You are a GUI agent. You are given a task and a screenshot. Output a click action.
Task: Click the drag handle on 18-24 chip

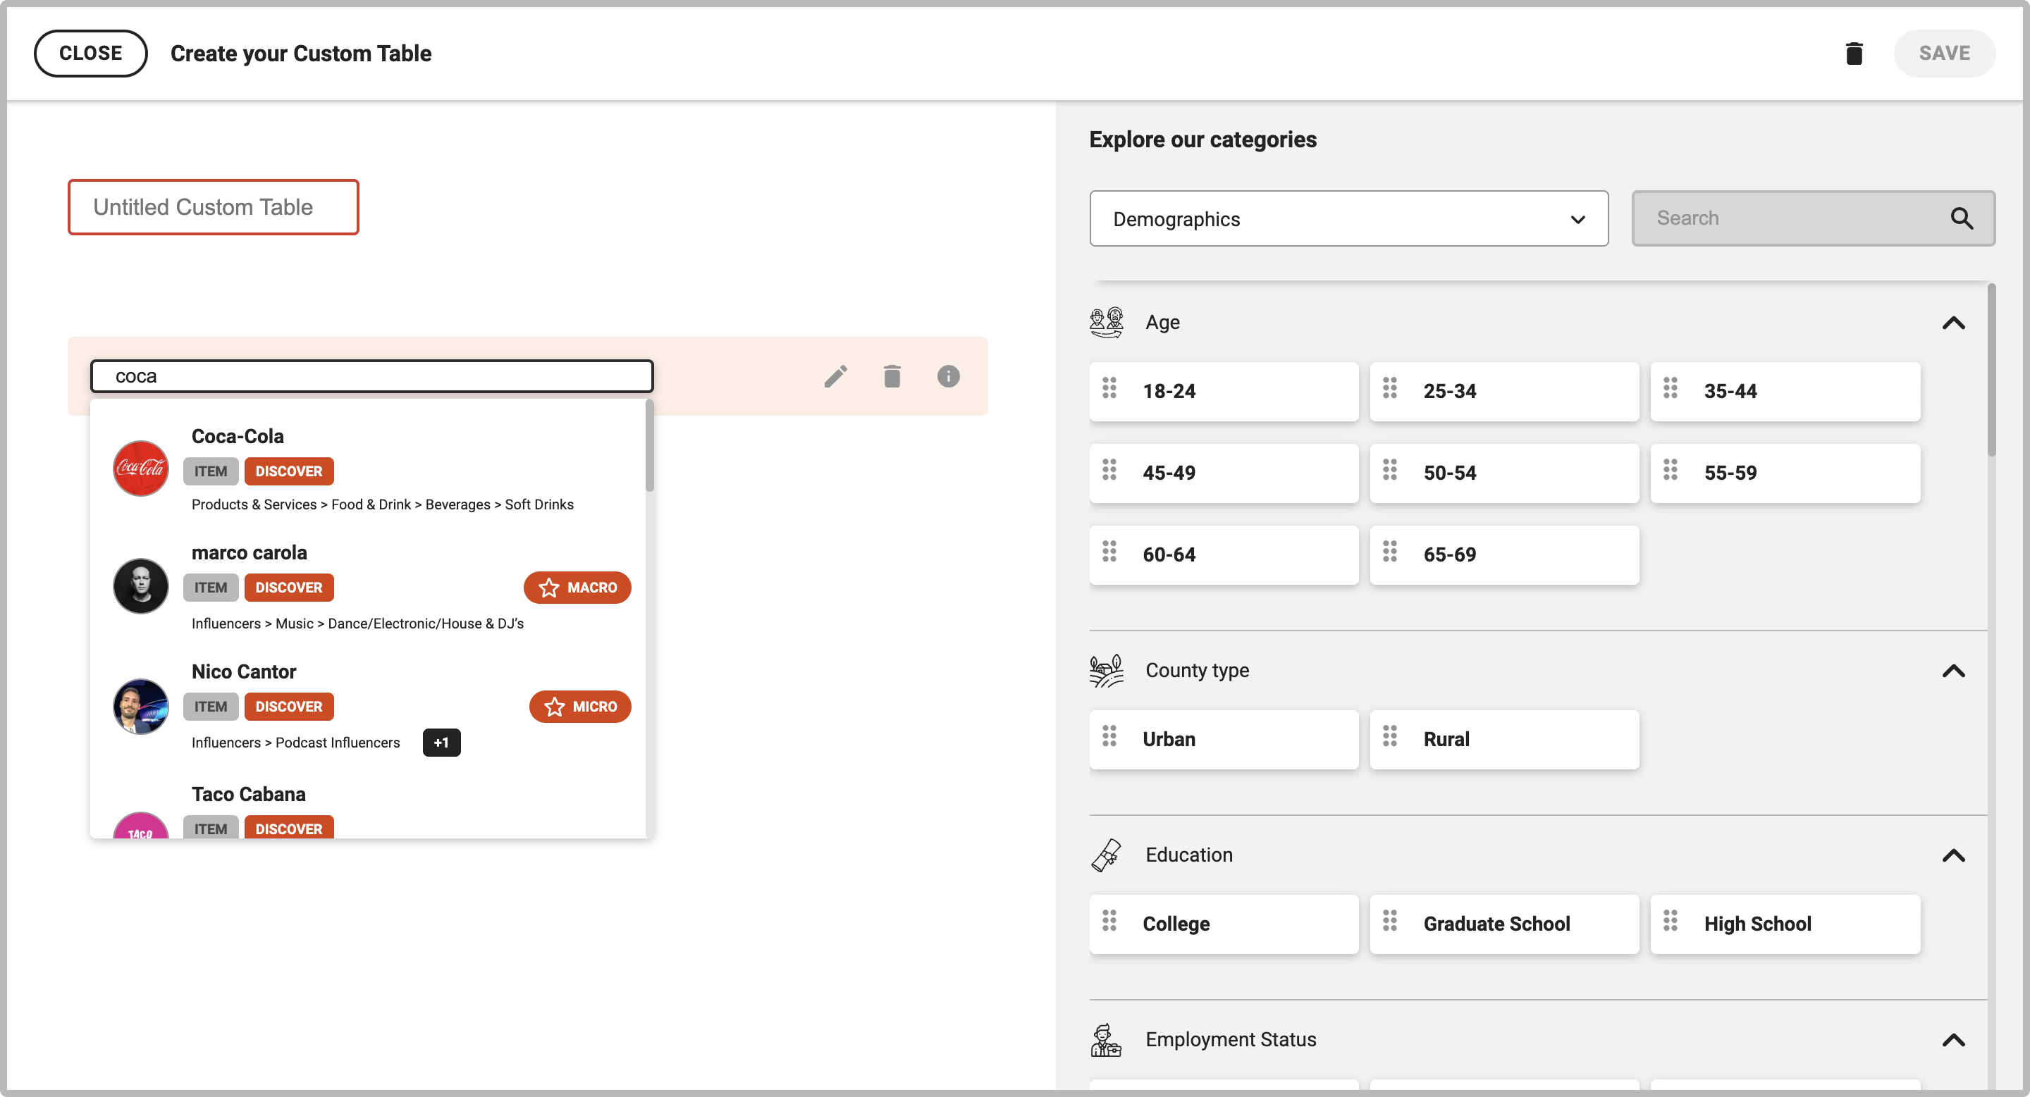[1109, 388]
